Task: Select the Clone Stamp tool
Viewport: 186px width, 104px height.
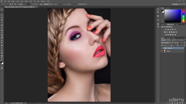Action: pos(2,30)
